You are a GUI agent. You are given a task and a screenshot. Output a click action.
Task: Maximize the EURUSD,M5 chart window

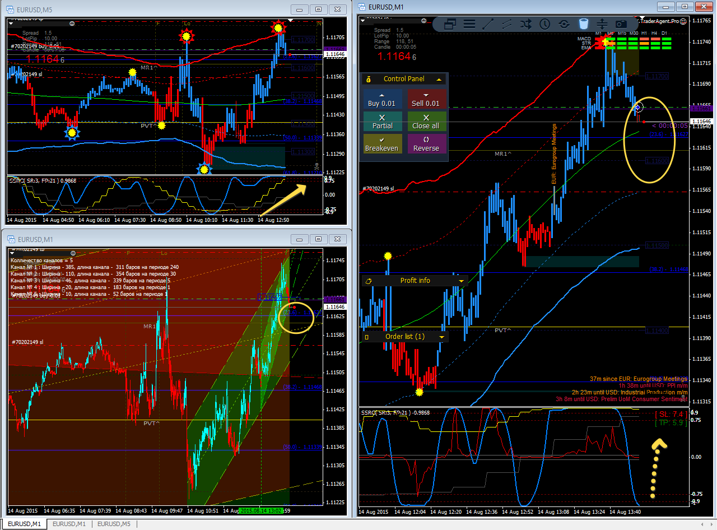click(319, 9)
